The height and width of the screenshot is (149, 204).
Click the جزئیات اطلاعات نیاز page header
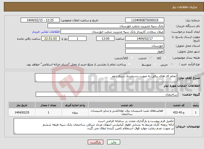coord(185,7)
